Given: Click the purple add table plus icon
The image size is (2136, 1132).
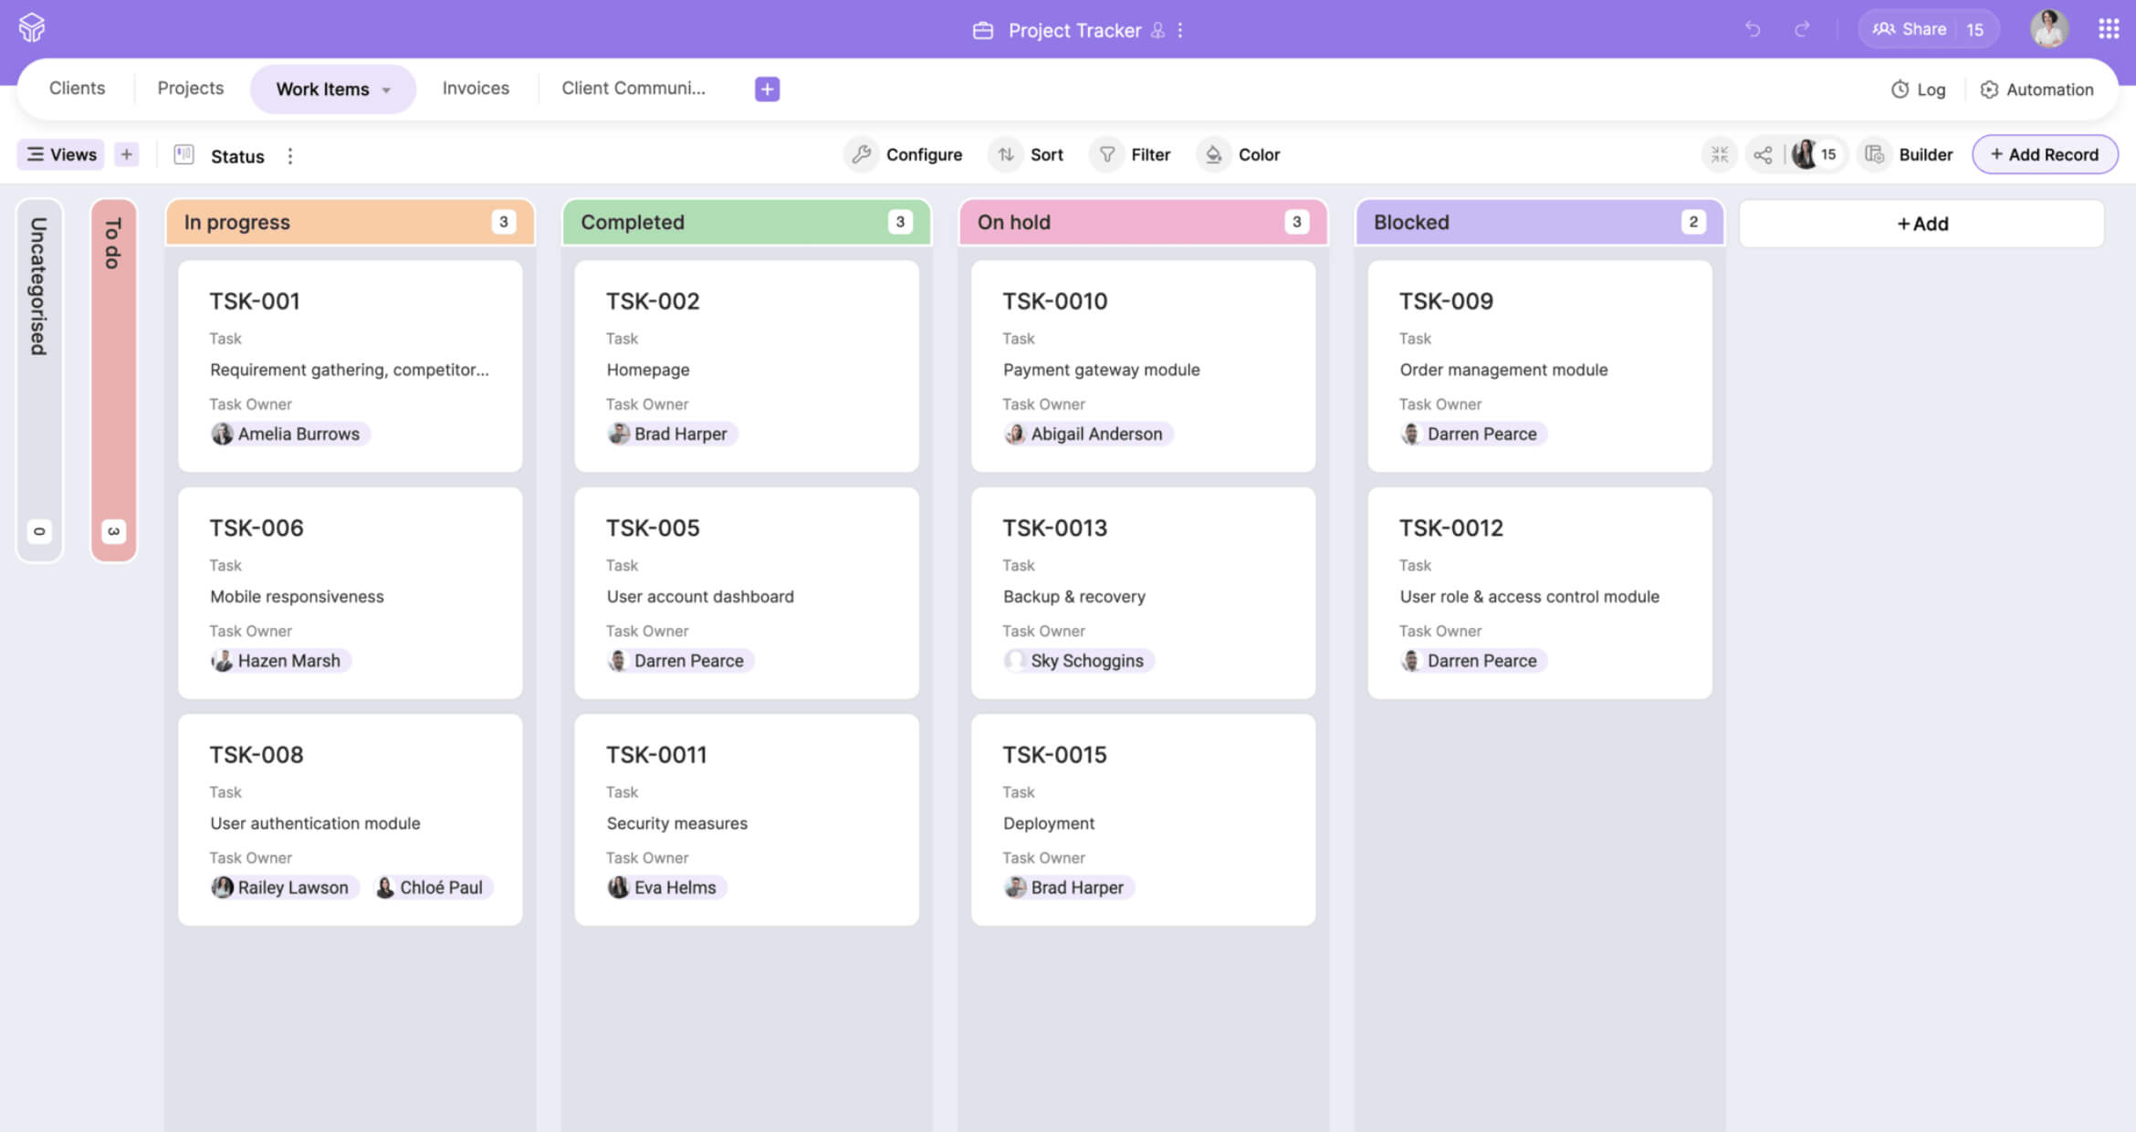Looking at the screenshot, I should coord(767,89).
